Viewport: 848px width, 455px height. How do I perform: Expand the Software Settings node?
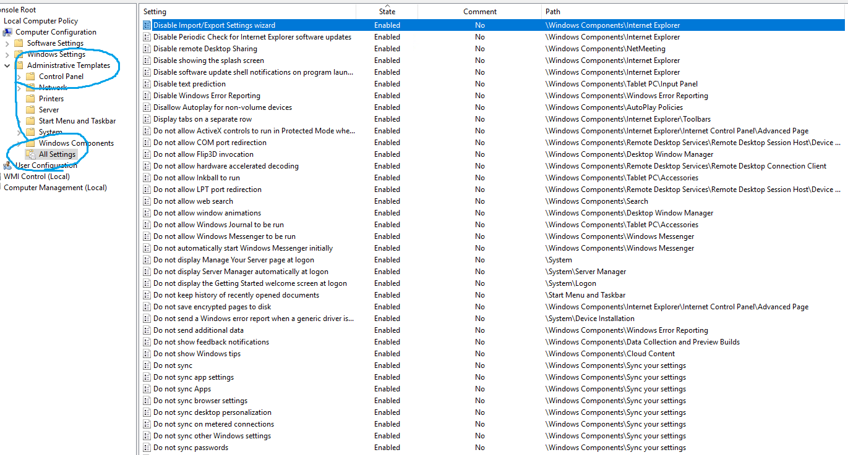(7, 43)
